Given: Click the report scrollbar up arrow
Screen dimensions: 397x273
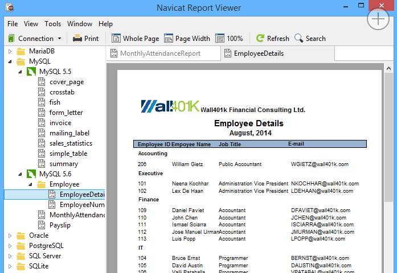Looking at the screenshot, I should point(388,68).
